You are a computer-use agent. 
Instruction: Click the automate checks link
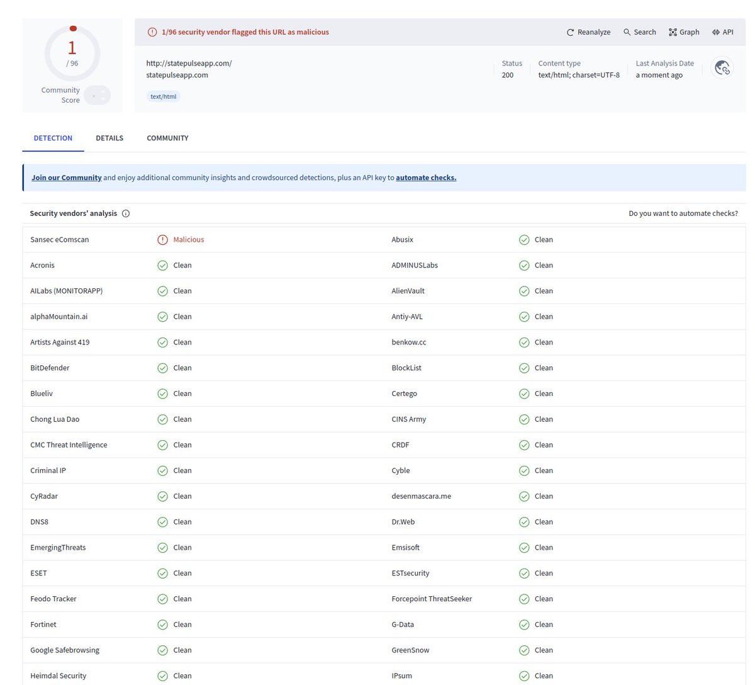pyautogui.click(x=425, y=178)
